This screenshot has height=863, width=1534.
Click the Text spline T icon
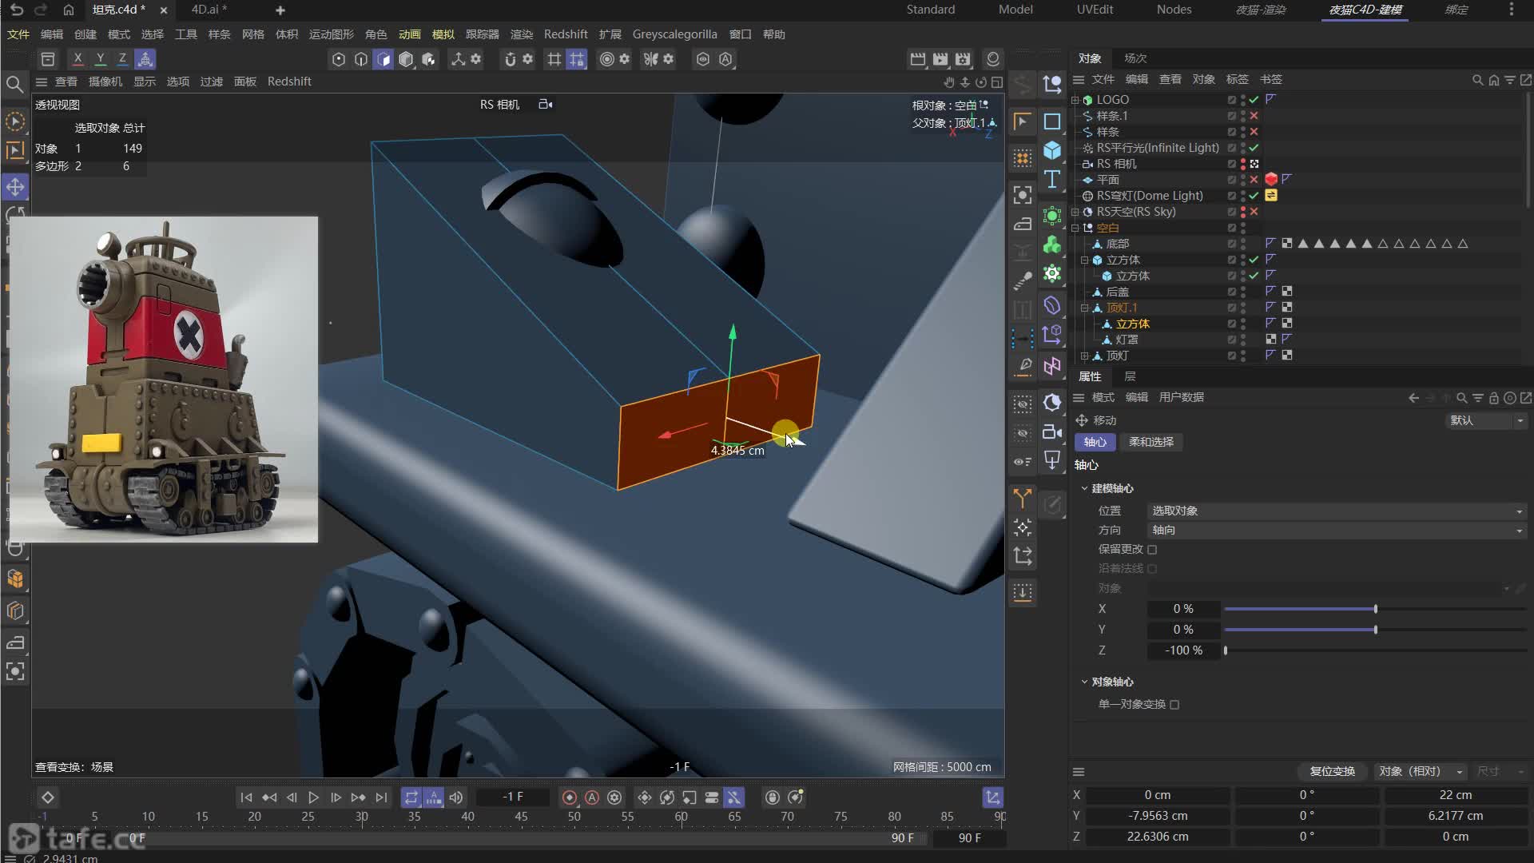pyautogui.click(x=1052, y=179)
